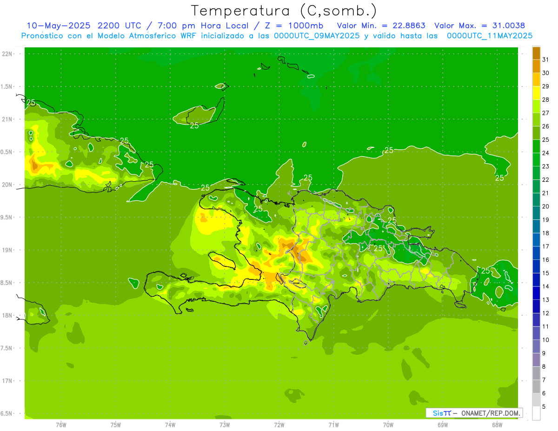
Task: Click the 21N latitude axis label
Action: click(x=7, y=119)
